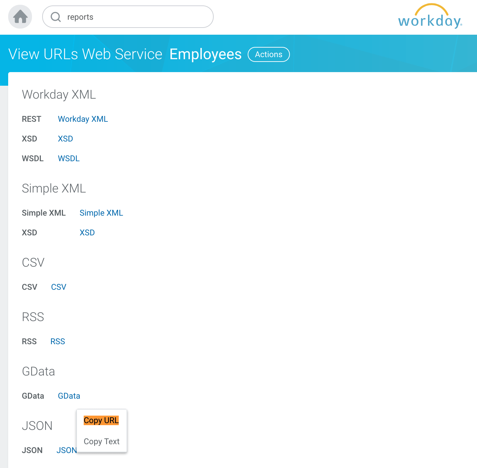The height and width of the screenshot is (468, 477).
Task: Click the search magnifier icon
Action: (x=55, y=17)
